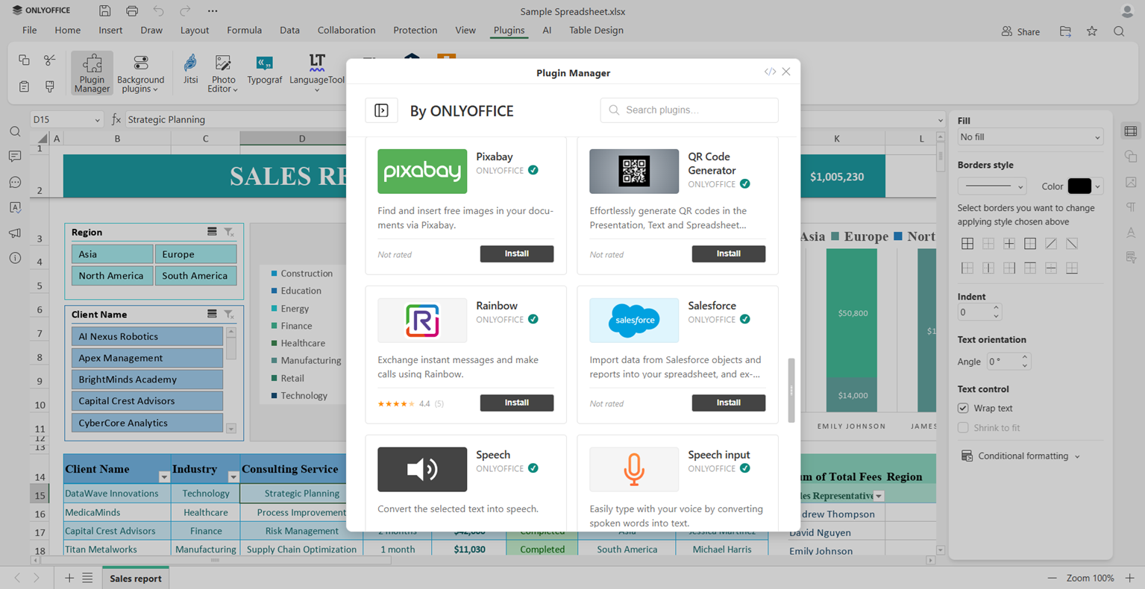Open the Paragraph settings icon in right sidebar

click(x=1131, y=207)
